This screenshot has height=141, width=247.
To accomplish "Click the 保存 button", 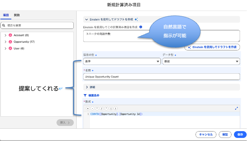I will click(240, 135).
